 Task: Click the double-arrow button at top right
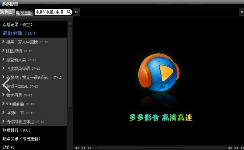click(242, 12)
